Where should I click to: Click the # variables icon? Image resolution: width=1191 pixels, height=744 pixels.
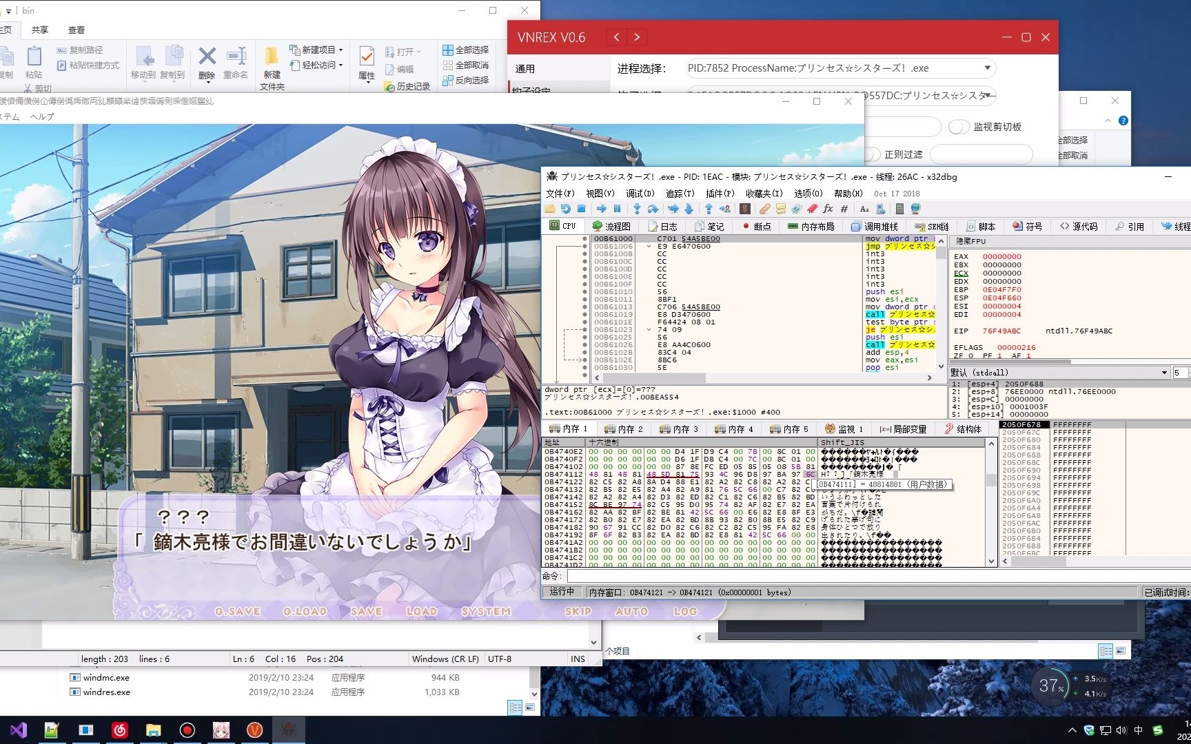[844, 209]
